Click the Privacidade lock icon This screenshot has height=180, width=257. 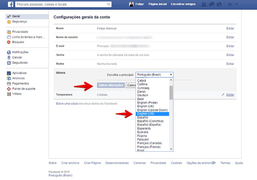(x=9, y=32)
